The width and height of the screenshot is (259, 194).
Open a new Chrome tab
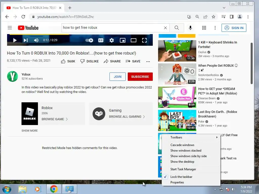70,8
